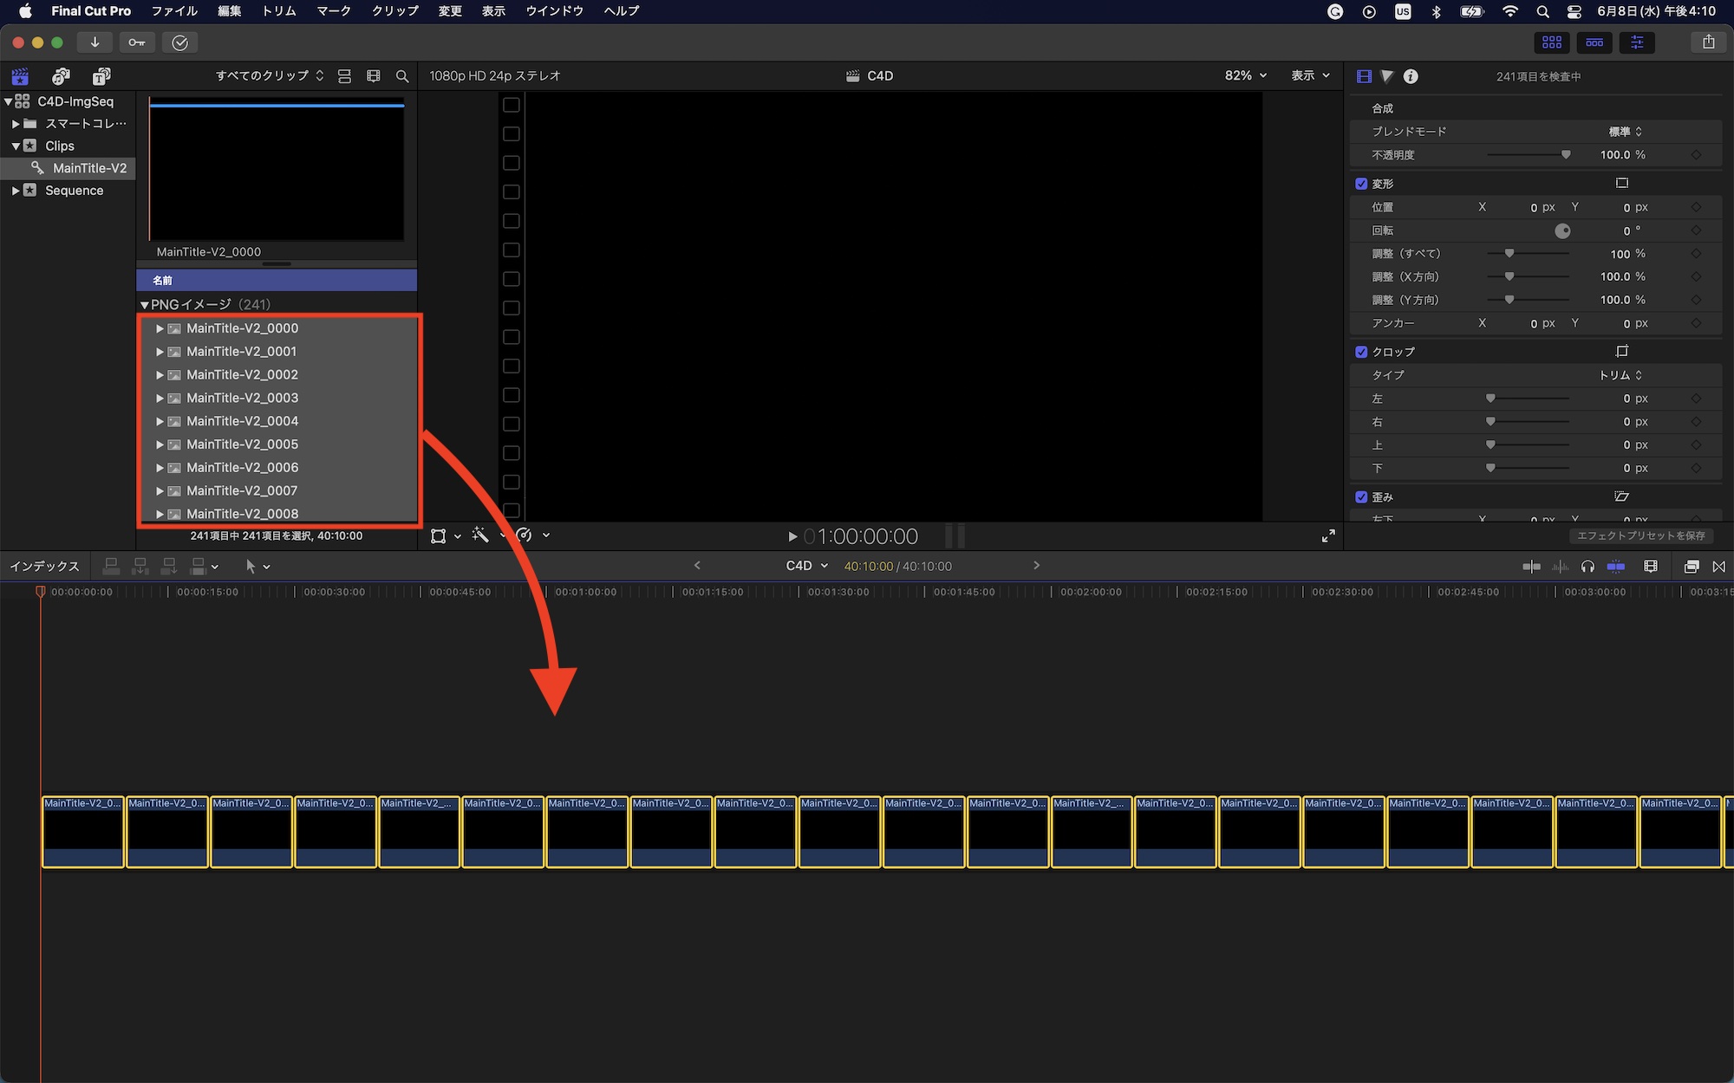Screen dimensions: 1734x1083
Task: Open the クリップ menu
Action: point(394,11)
